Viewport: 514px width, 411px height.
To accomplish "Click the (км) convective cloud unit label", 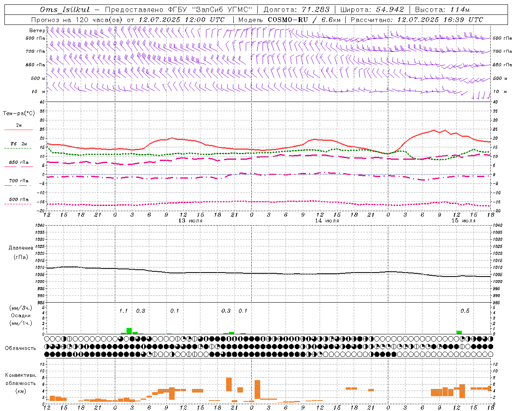I will (x=20, y=391).
